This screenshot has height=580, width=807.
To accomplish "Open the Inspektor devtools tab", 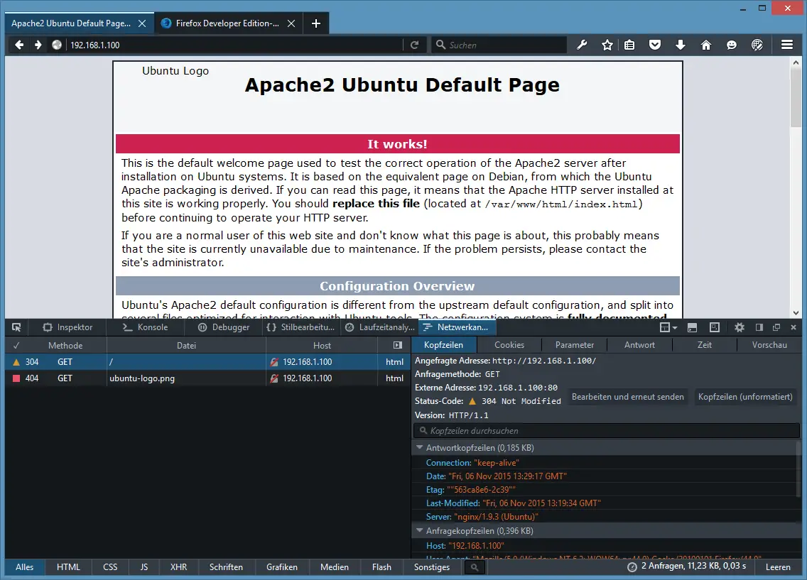I will [68, 327].
